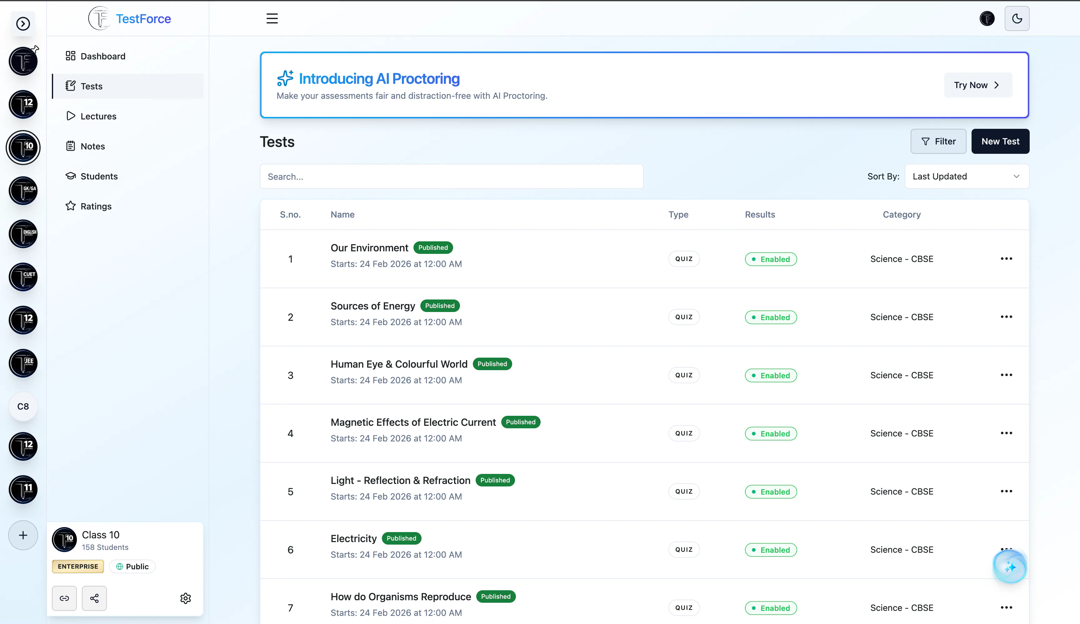Add a new workspace with plus icon
Viewport: 1080px width, 624px height.
click(23, 535)
